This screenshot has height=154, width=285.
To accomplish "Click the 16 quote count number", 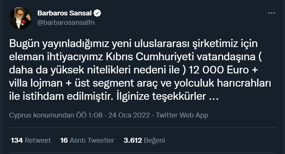I will tap(64, 140).
